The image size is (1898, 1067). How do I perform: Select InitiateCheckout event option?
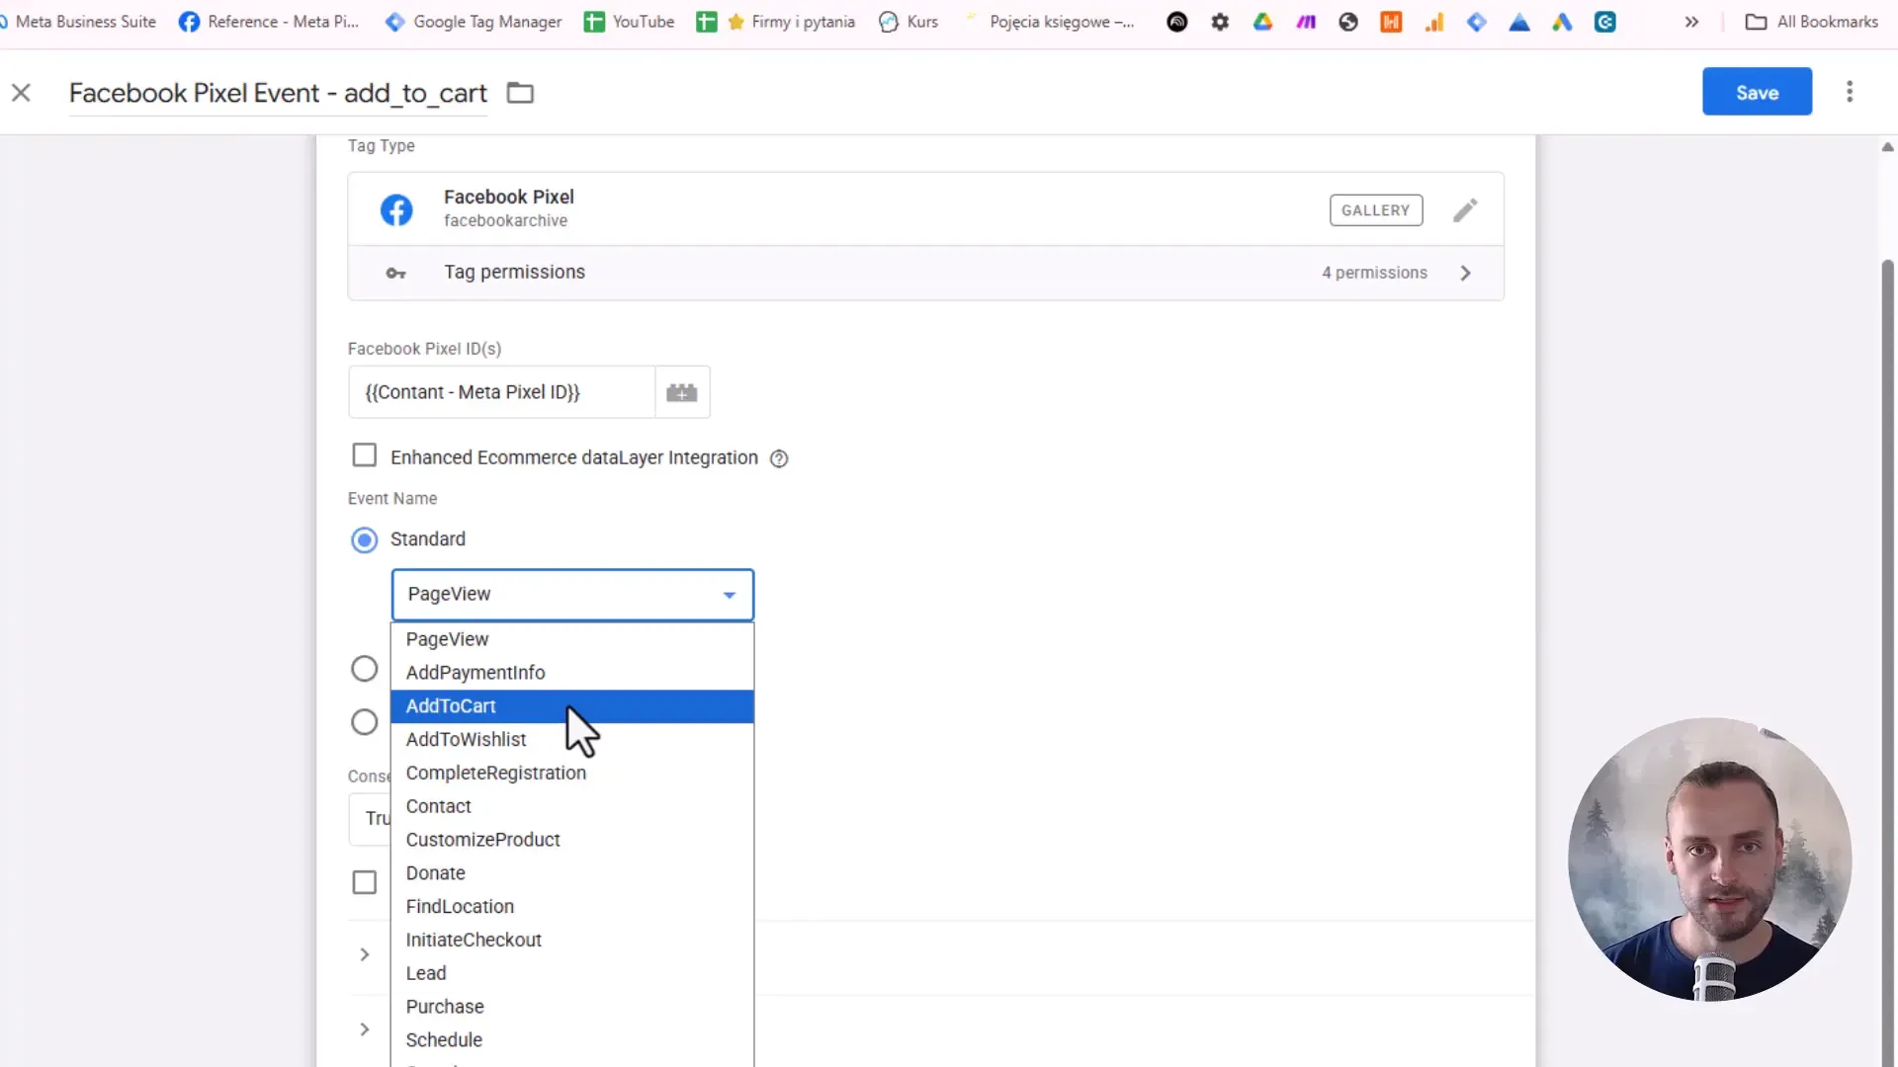(x=572, y=941)
